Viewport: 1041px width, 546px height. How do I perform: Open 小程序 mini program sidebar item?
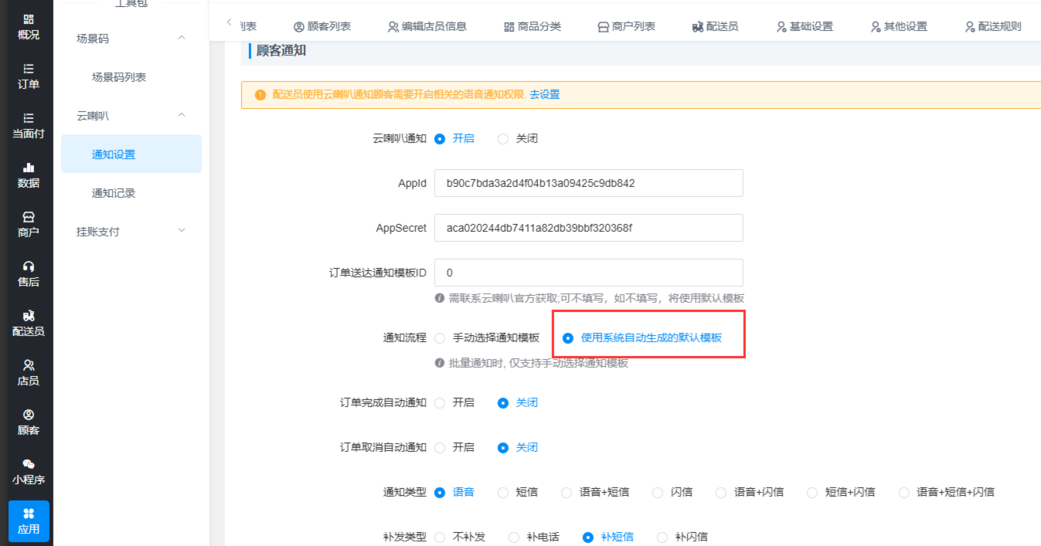click(28, 472)
